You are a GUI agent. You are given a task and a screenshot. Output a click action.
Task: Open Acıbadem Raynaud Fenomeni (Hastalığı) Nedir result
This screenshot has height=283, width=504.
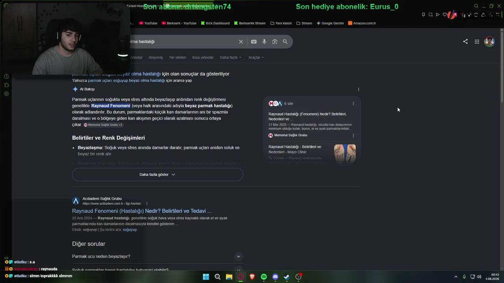[x=142, y=211]
